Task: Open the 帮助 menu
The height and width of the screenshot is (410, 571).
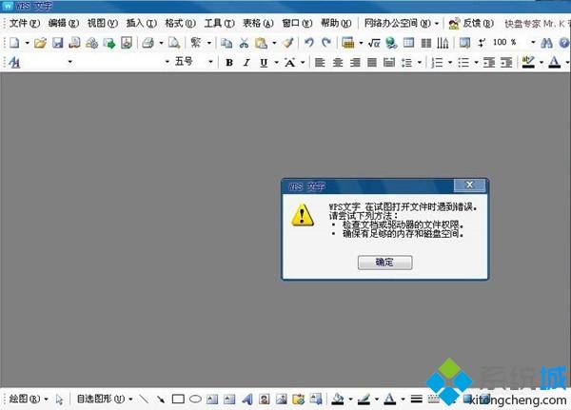Action: point(336,23)
